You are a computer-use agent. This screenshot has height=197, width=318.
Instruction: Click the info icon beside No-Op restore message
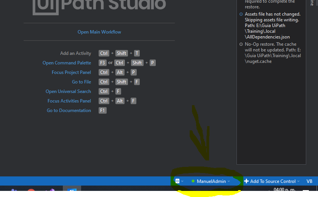click(241, 44)
